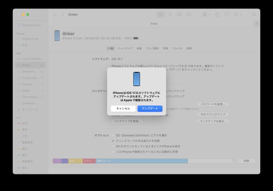
Task: Enable SD (Standard Definition) video preference
Action: coord(113,135)
